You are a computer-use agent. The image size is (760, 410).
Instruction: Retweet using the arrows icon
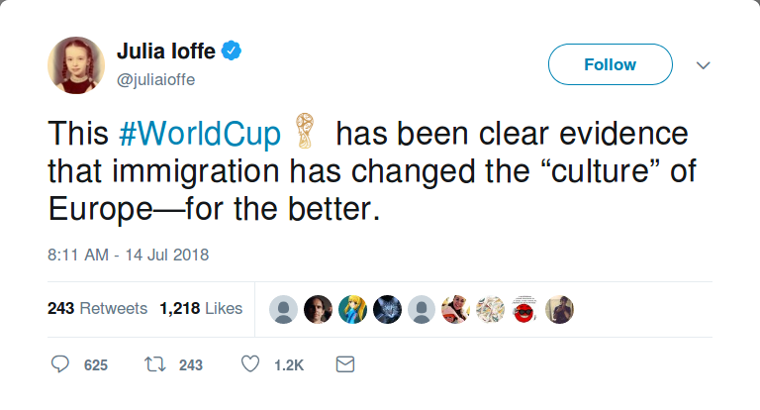click(153, 365)
